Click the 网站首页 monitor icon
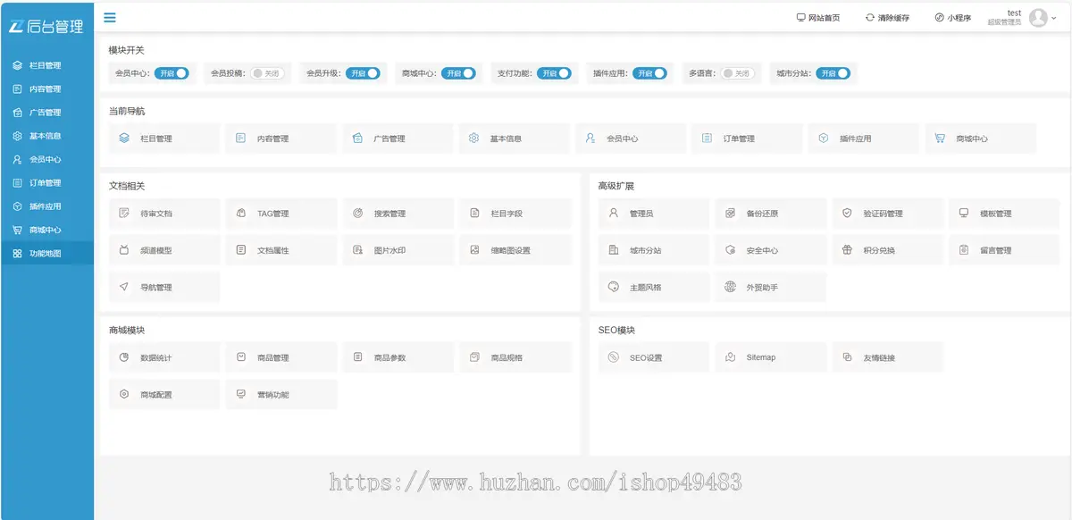Viewport: 1072px width, 520px height. (800, 17)
